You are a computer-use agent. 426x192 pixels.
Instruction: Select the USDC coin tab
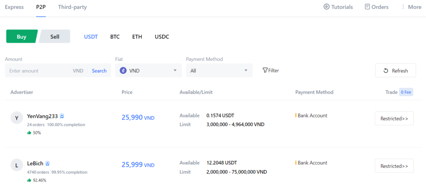point(162,37)
